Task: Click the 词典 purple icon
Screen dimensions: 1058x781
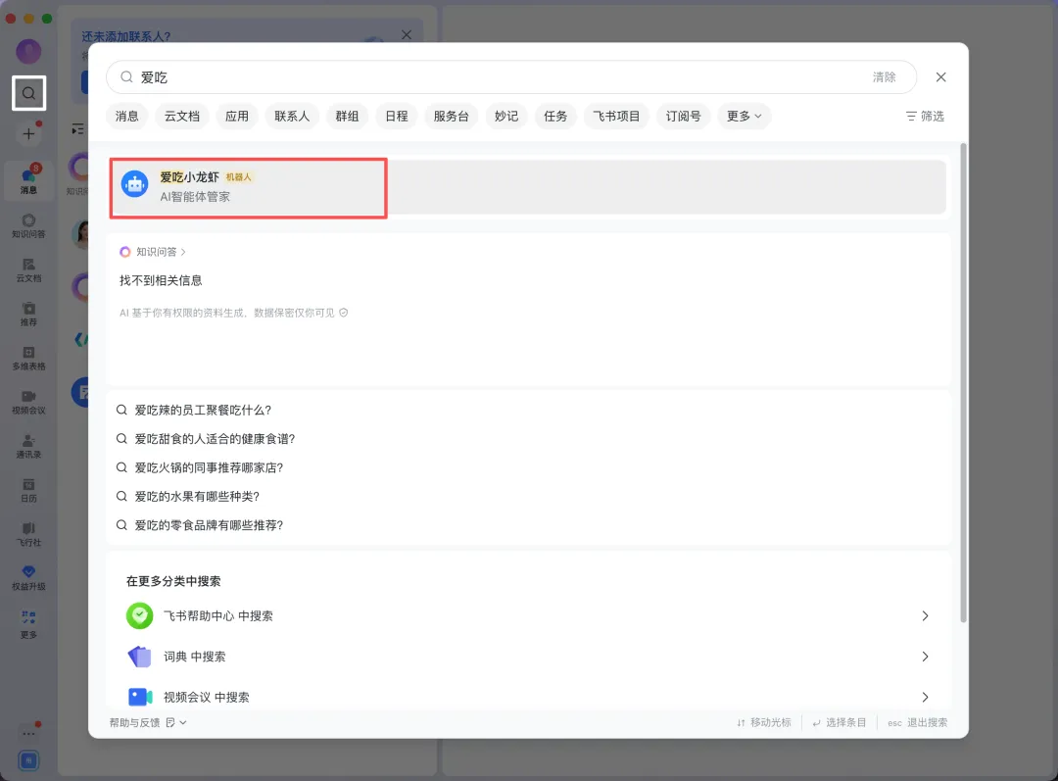Action: pos(140,657)
